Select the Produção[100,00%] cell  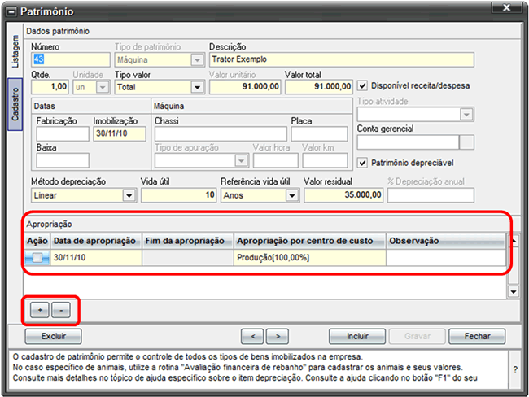coord(310,258)
